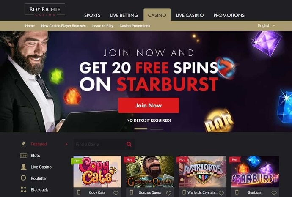Image resolution: width=292 pixels, height=197 pixels.
Task: Open New Casino Player Bonuses link
Action: click(63, 26)
